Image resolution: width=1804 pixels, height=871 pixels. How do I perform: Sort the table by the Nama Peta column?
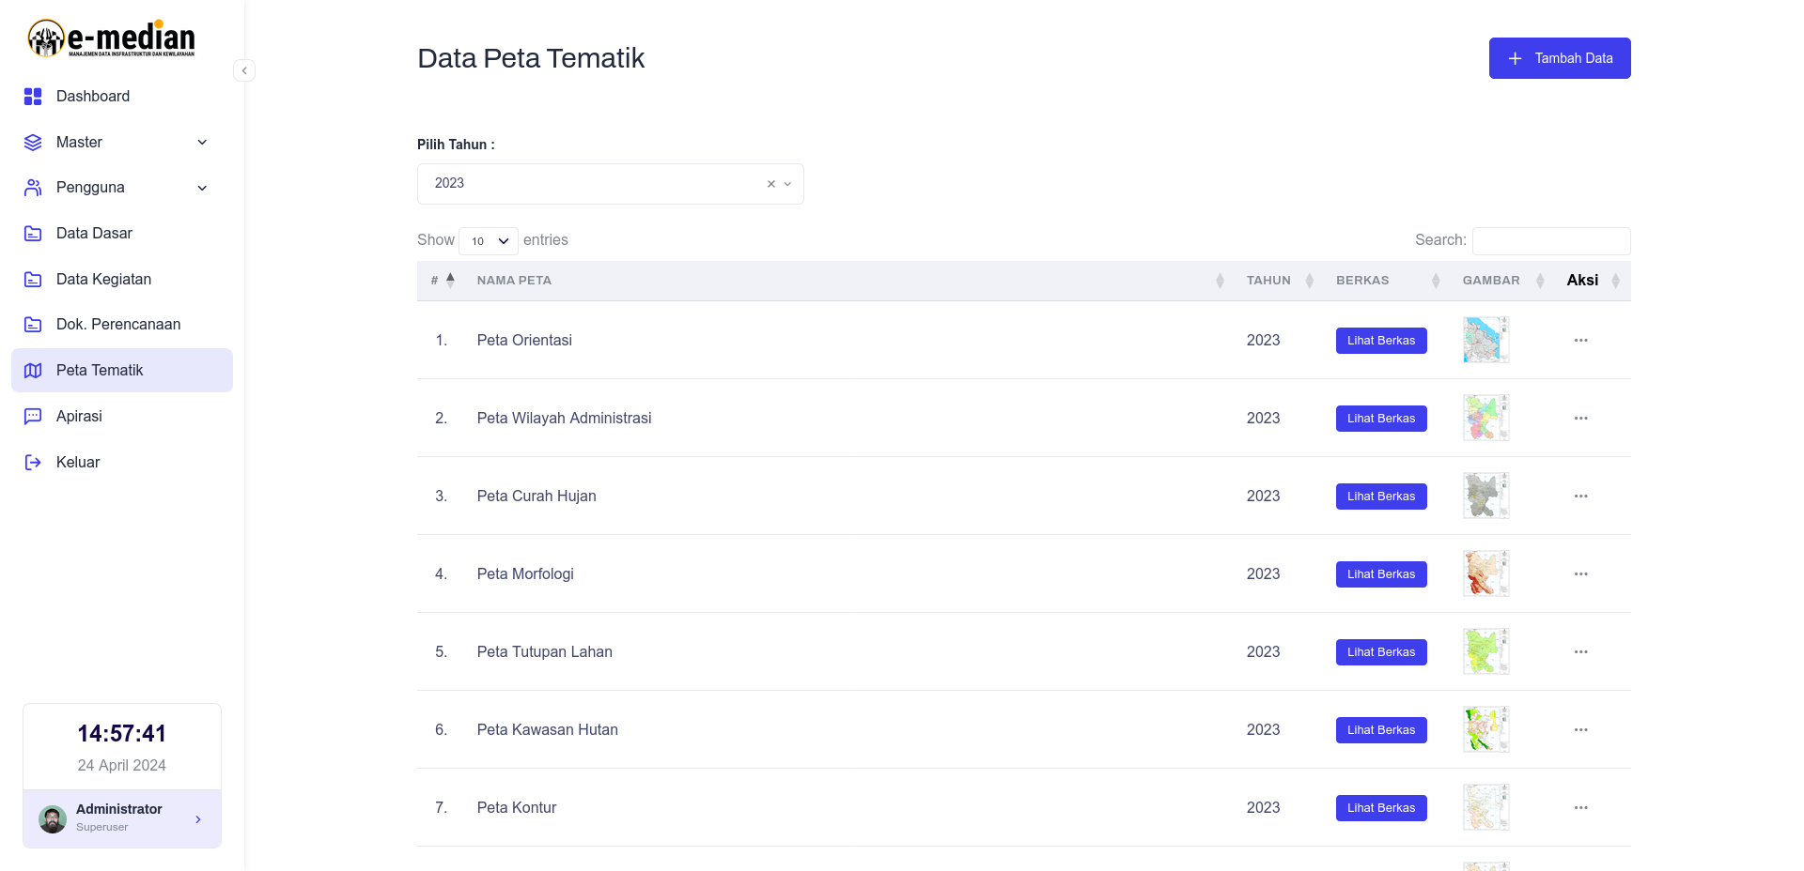514,281
